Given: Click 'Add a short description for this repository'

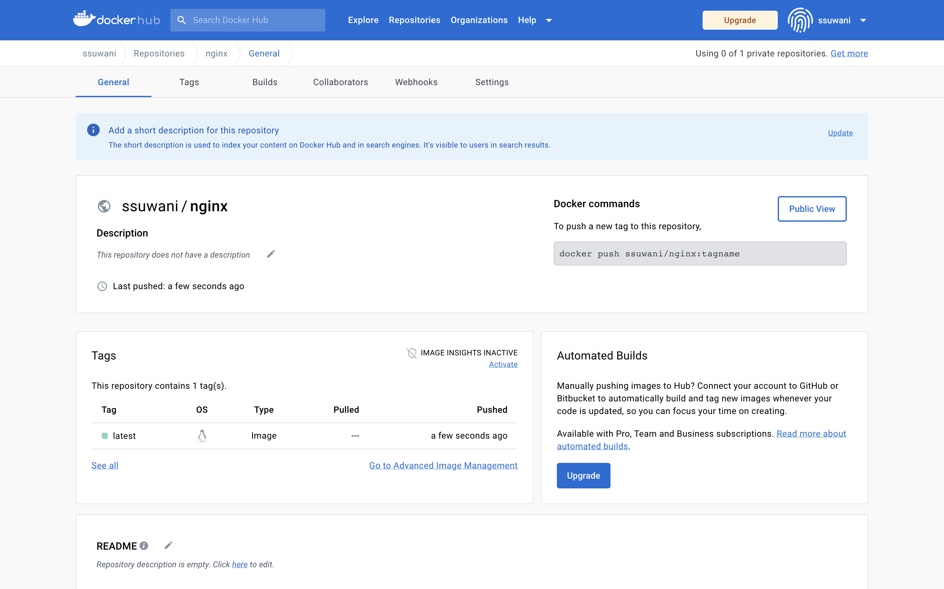Looking at the screenshot, I should click(x=194, y=131).
